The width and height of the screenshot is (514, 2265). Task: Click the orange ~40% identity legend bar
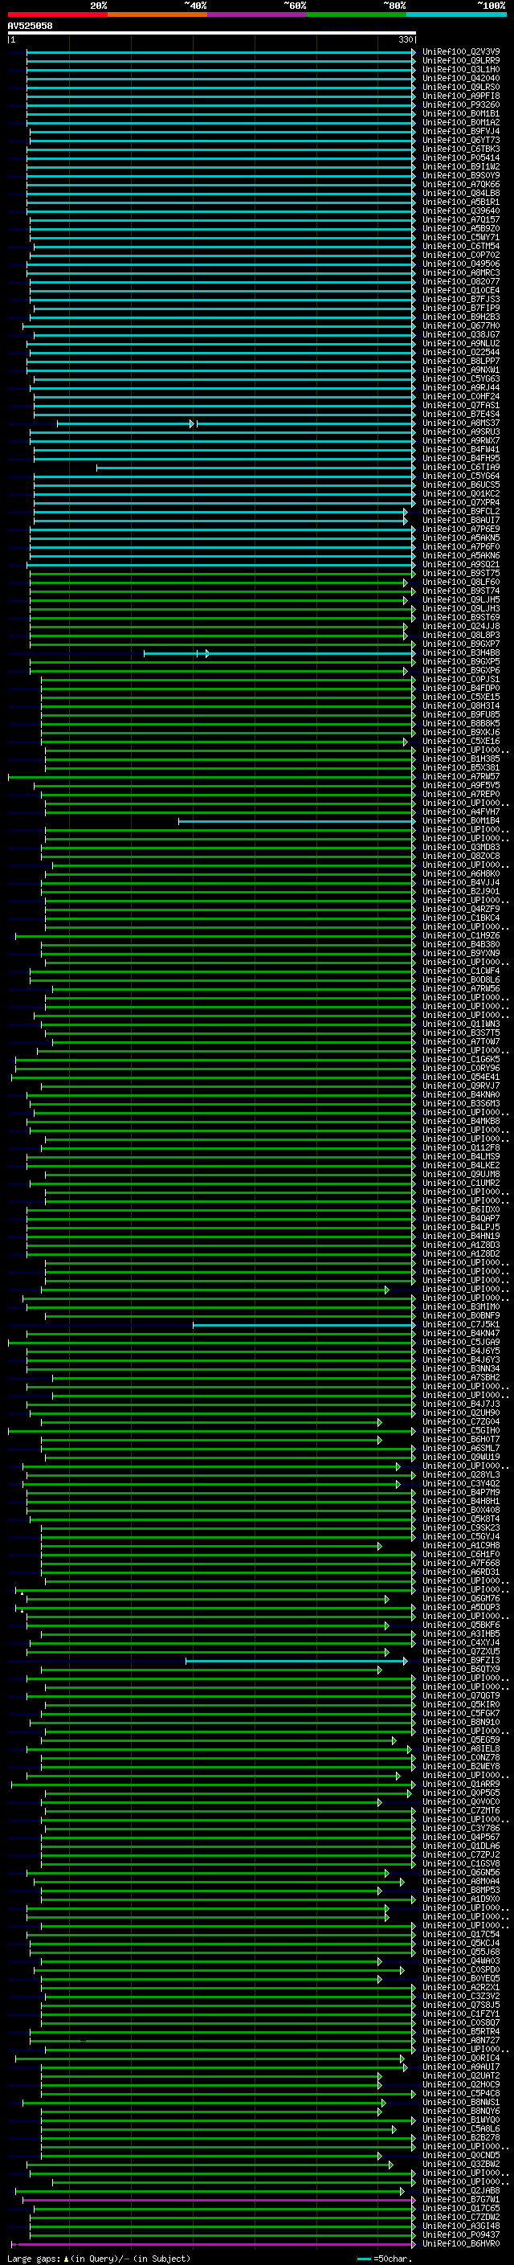[x=157, y=14]
